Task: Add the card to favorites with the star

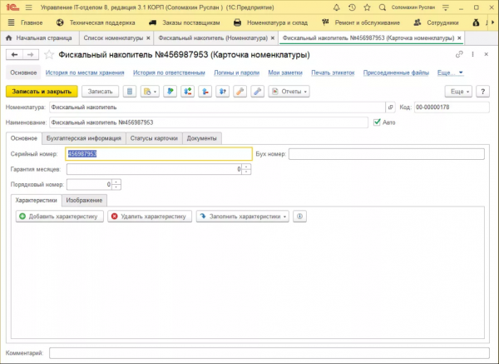Action: coord(49,55)
